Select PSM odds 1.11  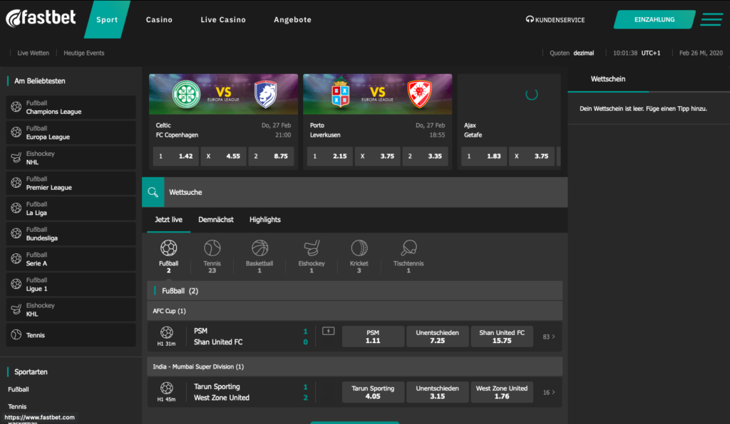pos(373,336)
